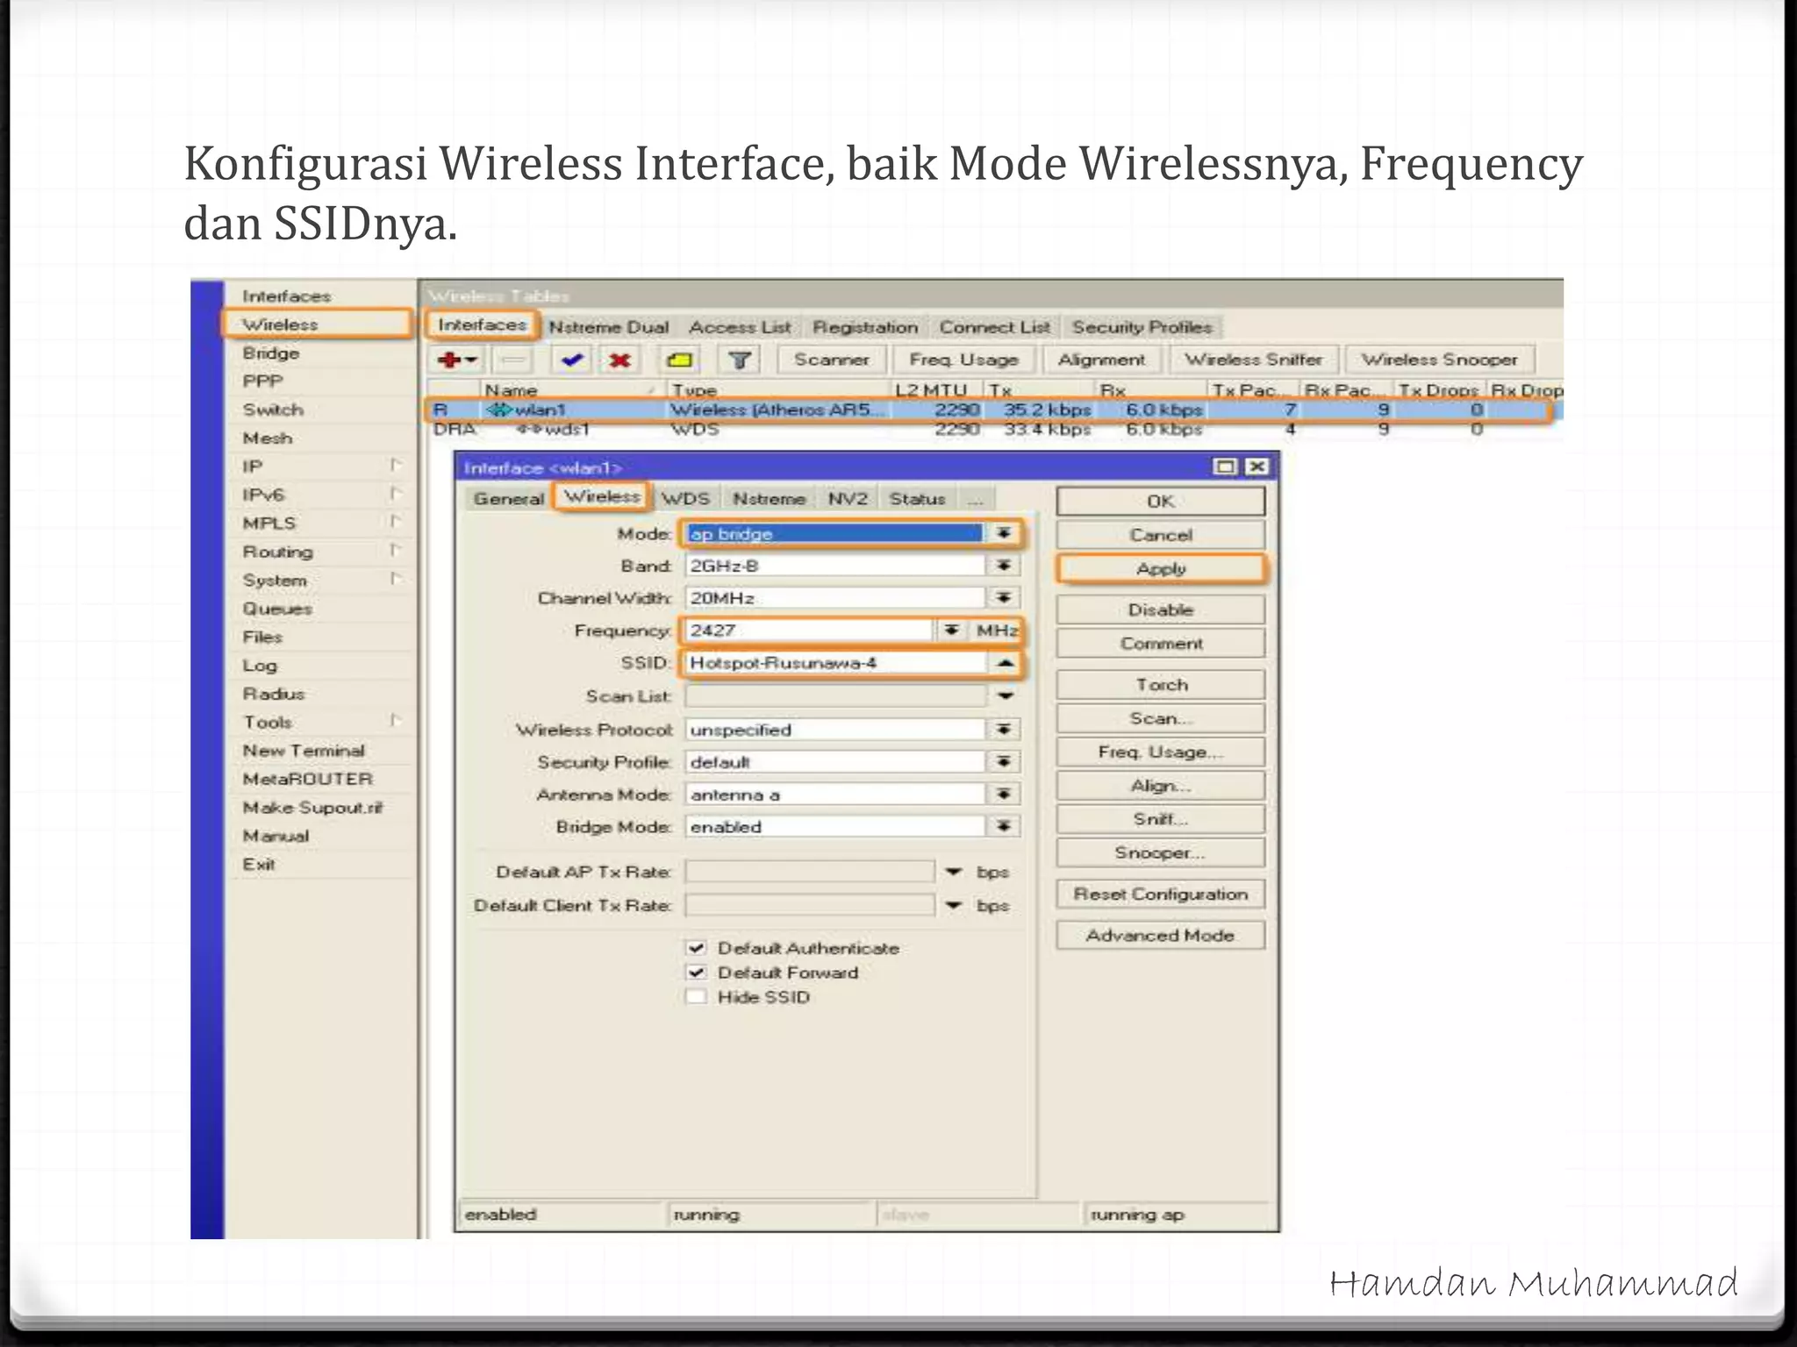The height and width of the screenshot is (1347, 1797).
Task: Click the Apply button
Action: 1161,568
